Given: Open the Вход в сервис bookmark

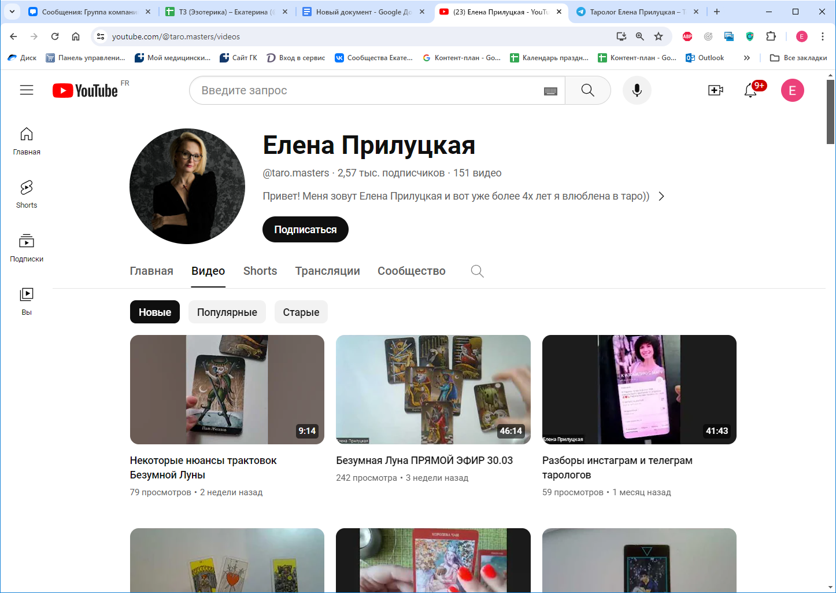Looking at the screenshot, I should (x=296, y=58).
